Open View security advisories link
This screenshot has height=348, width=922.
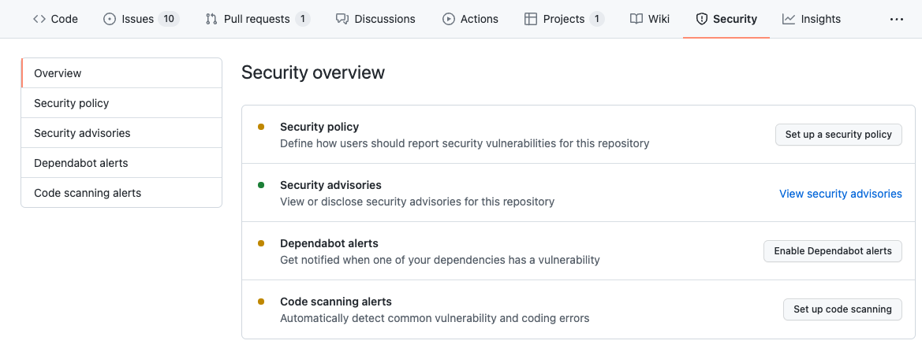coord(841,194)
